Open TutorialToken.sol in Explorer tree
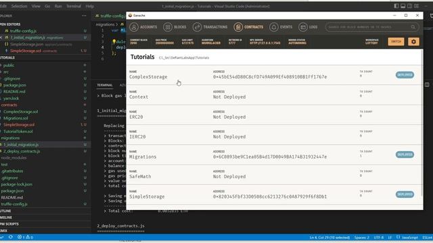Image resolution: width=433 pixels, height=243 pixels. [18, 132]
